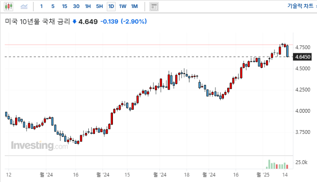Select the 30 minute interval
This screenshot has height=182, width=317.
76,7
